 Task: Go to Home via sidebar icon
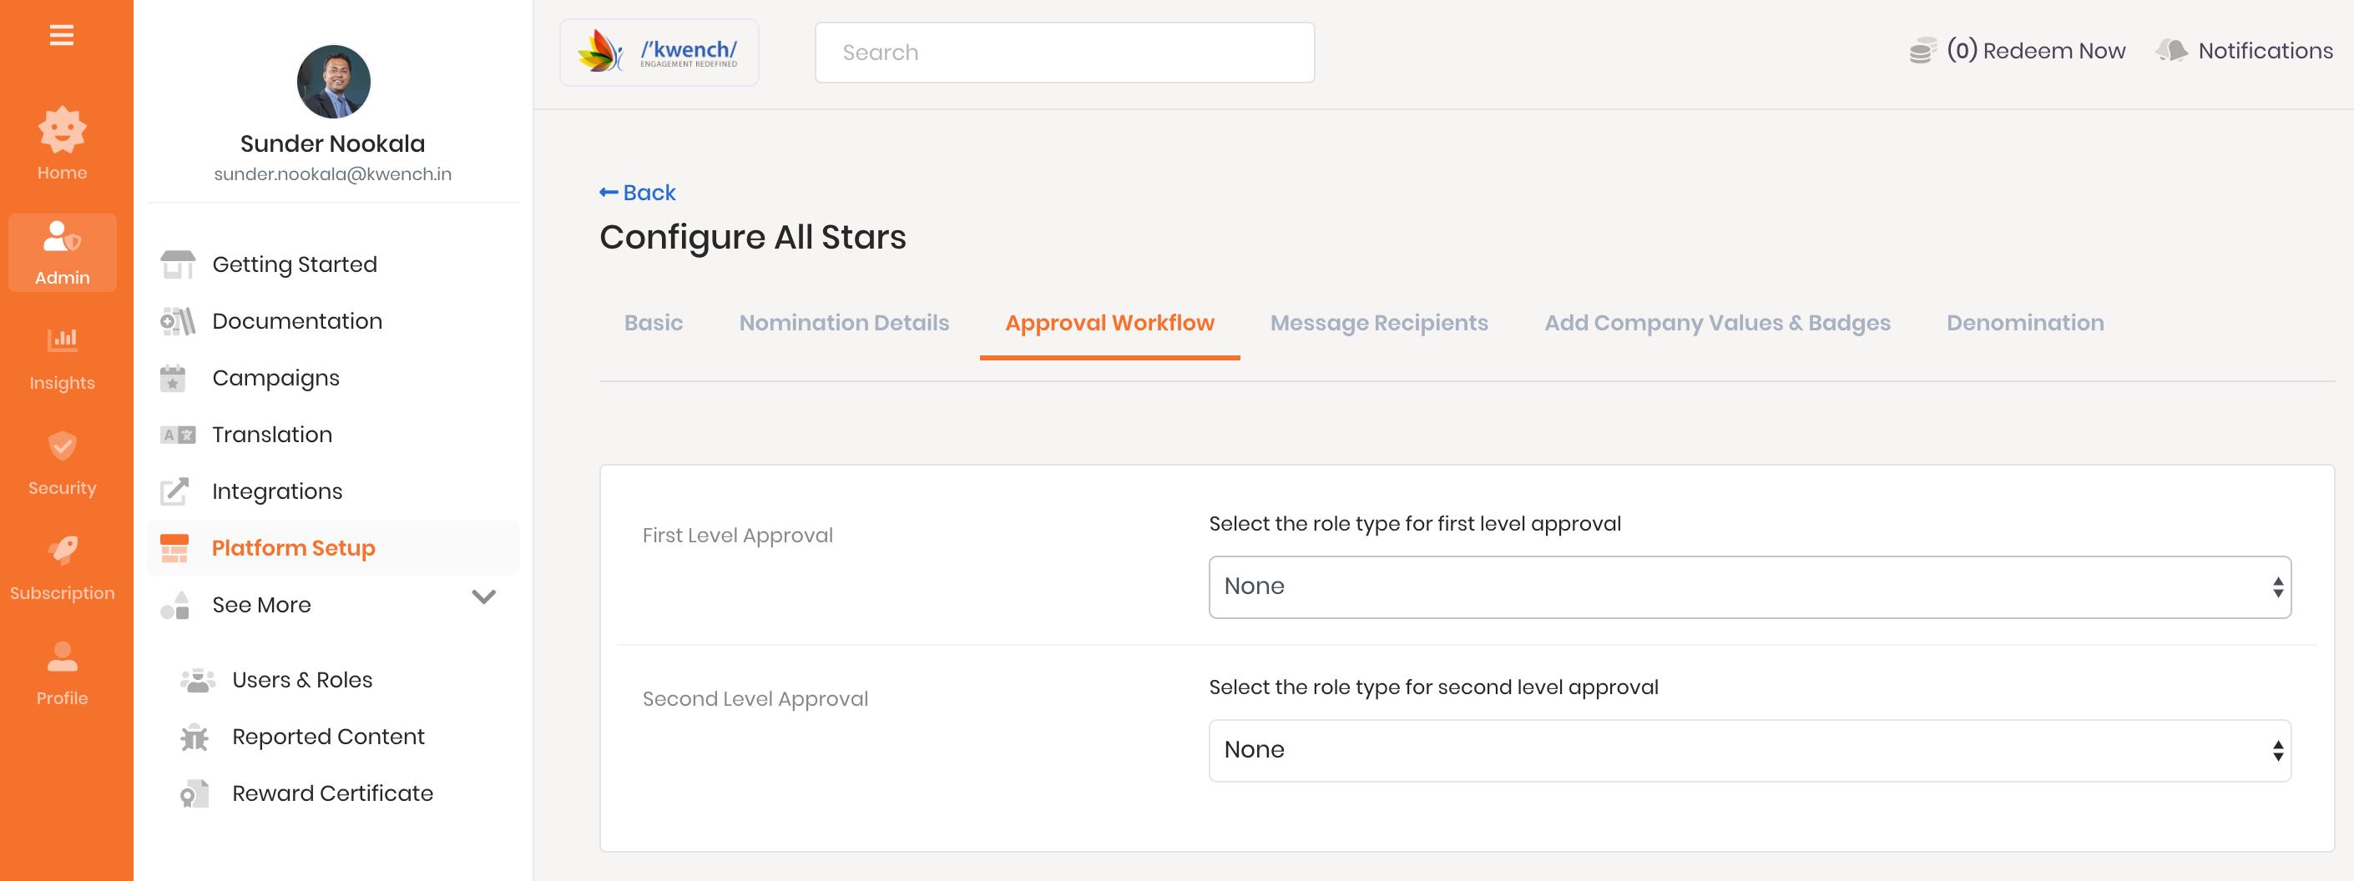tap(62, 129)
